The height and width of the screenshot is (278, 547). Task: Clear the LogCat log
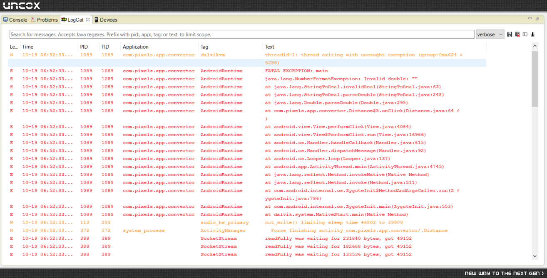(x=517, y=34)
